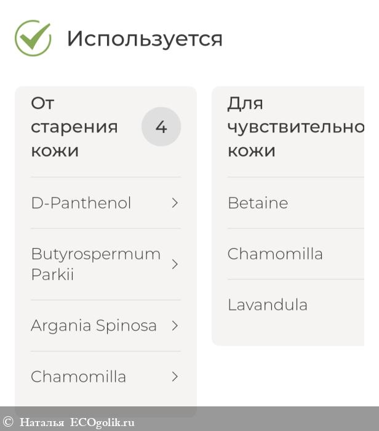Select the Butyrospermum Parkii ingredient name
Viewport: 379px width, 431px height.
95,264
